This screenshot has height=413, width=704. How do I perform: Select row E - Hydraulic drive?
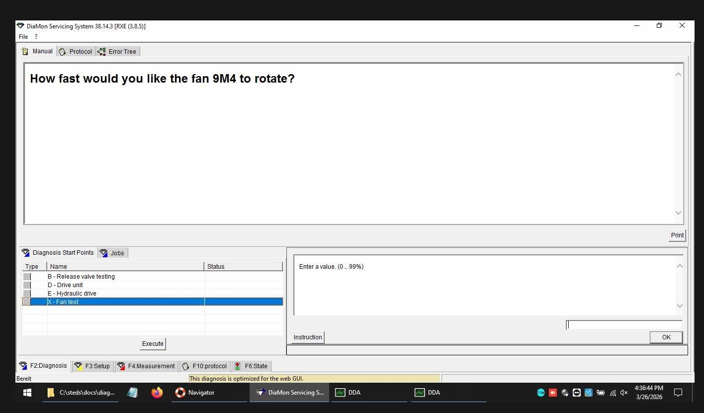pos(152,294)
